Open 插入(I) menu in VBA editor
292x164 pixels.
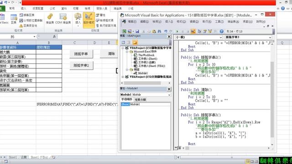169,21
